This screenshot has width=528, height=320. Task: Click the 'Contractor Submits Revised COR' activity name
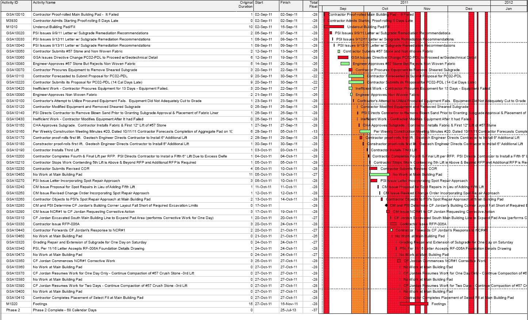coord(61,168)
